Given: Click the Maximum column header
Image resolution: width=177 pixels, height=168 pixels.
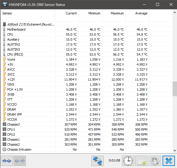Looking at the screenshot, I should 114,13.
